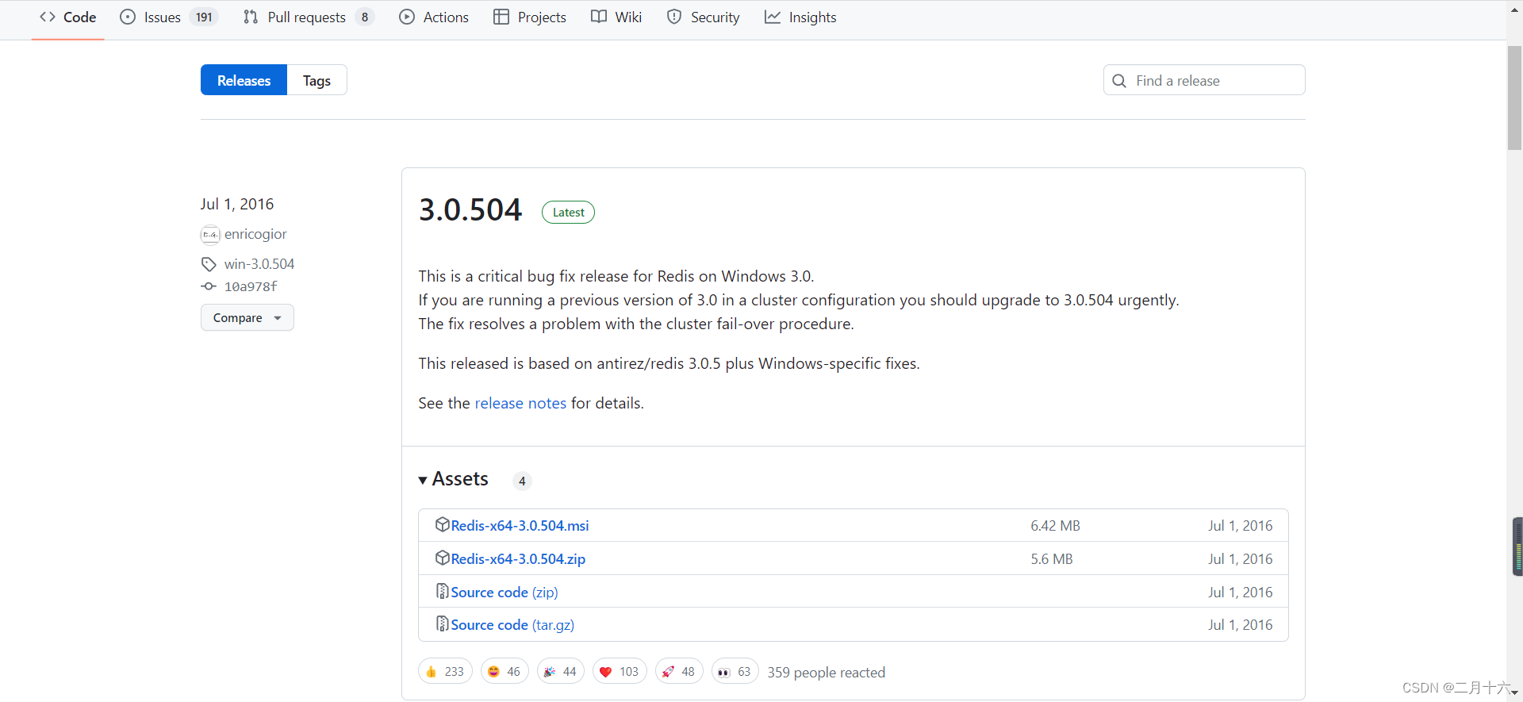
Task: Toggle the hooray reaction 44
Action: 561,671
